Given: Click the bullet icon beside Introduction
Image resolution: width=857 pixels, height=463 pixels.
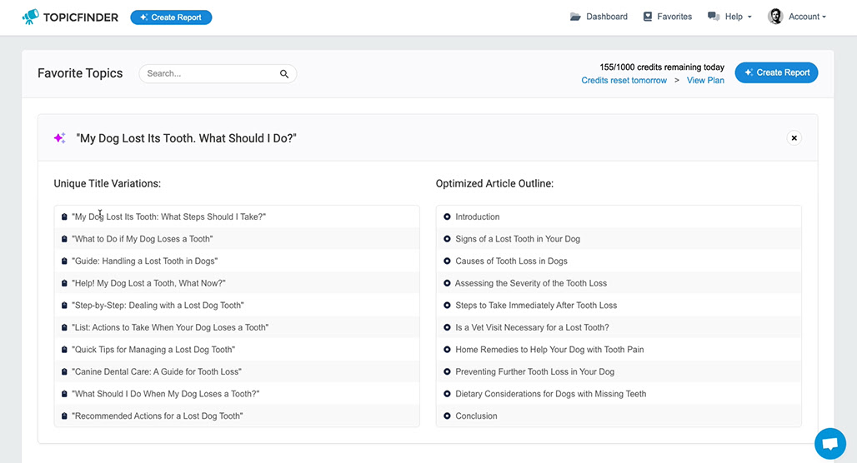Looking at the screenshot, I should click(447, 217).
